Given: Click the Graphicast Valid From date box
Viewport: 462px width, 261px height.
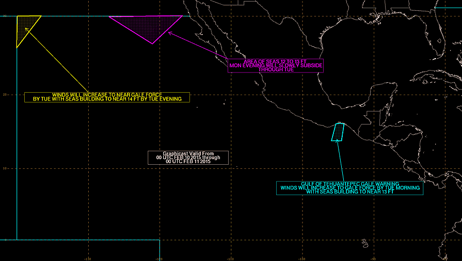Looking at the screenshot, I should pyautogui.click(x=188, y=158).
